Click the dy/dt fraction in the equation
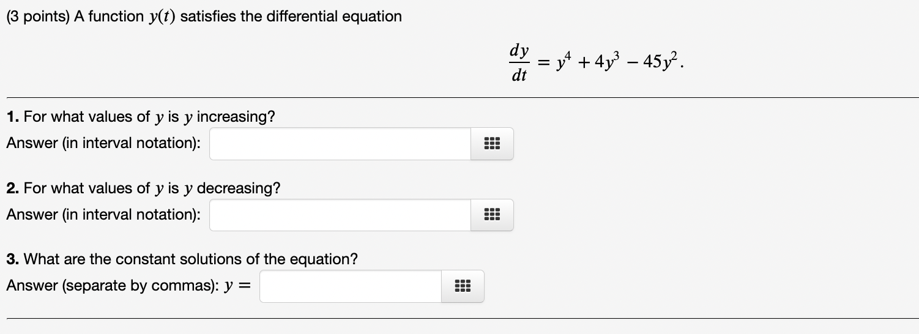 pyautogui.click(x=520, y=63)
